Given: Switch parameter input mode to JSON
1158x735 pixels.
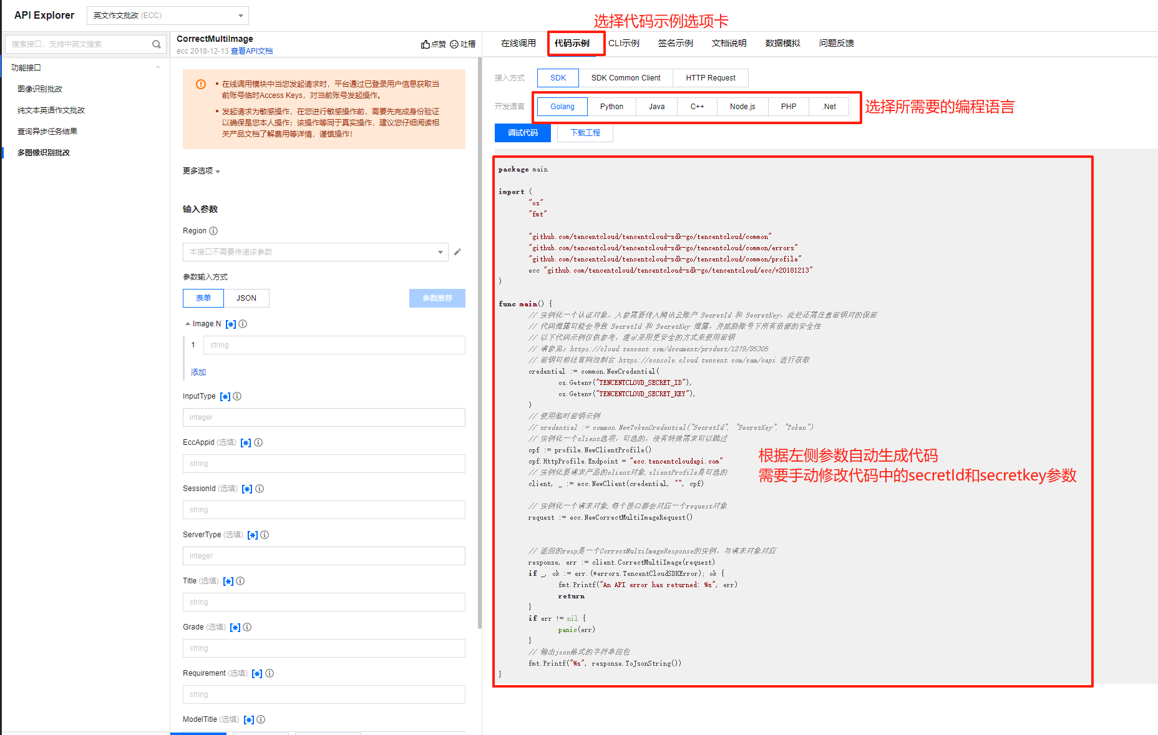Looking at the screenshot, I should coord(246,298).
